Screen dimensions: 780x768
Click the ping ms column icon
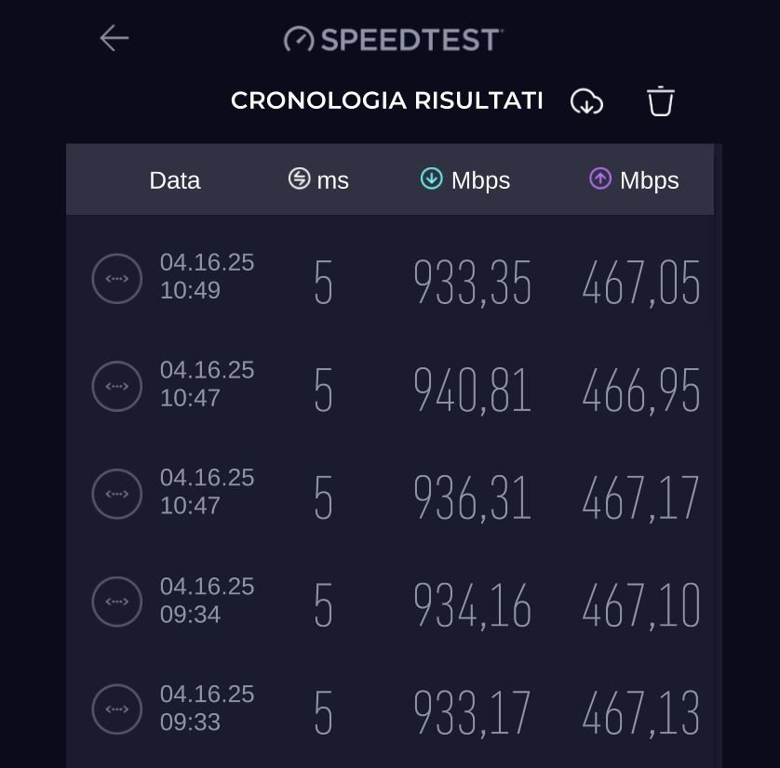(x=299, y=179)
